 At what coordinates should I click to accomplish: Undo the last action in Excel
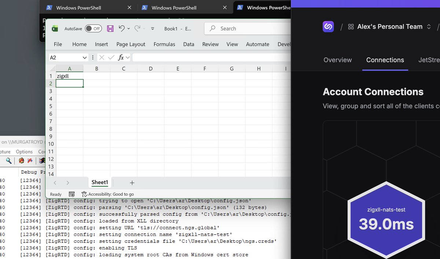122,28
